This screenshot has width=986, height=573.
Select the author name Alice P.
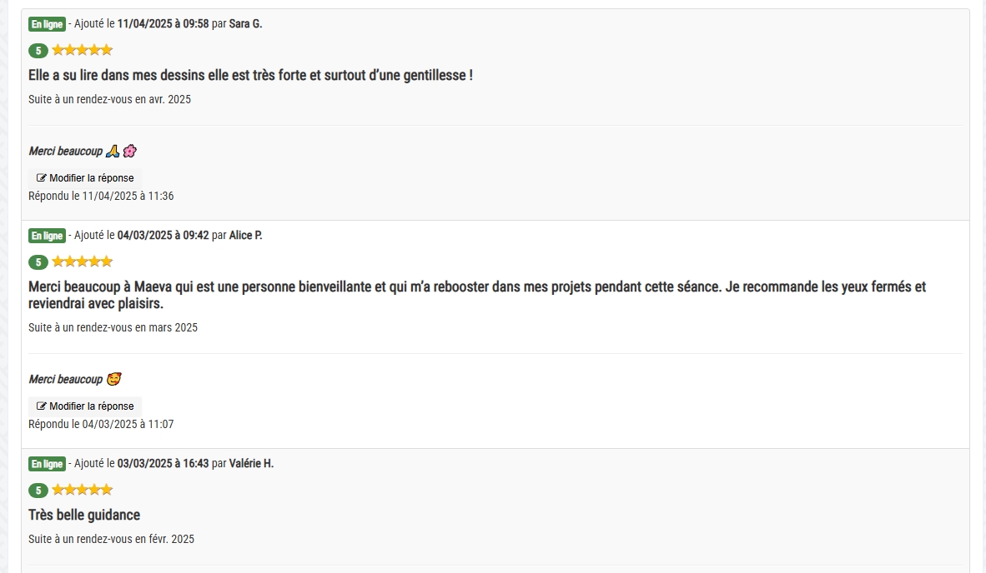[x=245, y=236]
